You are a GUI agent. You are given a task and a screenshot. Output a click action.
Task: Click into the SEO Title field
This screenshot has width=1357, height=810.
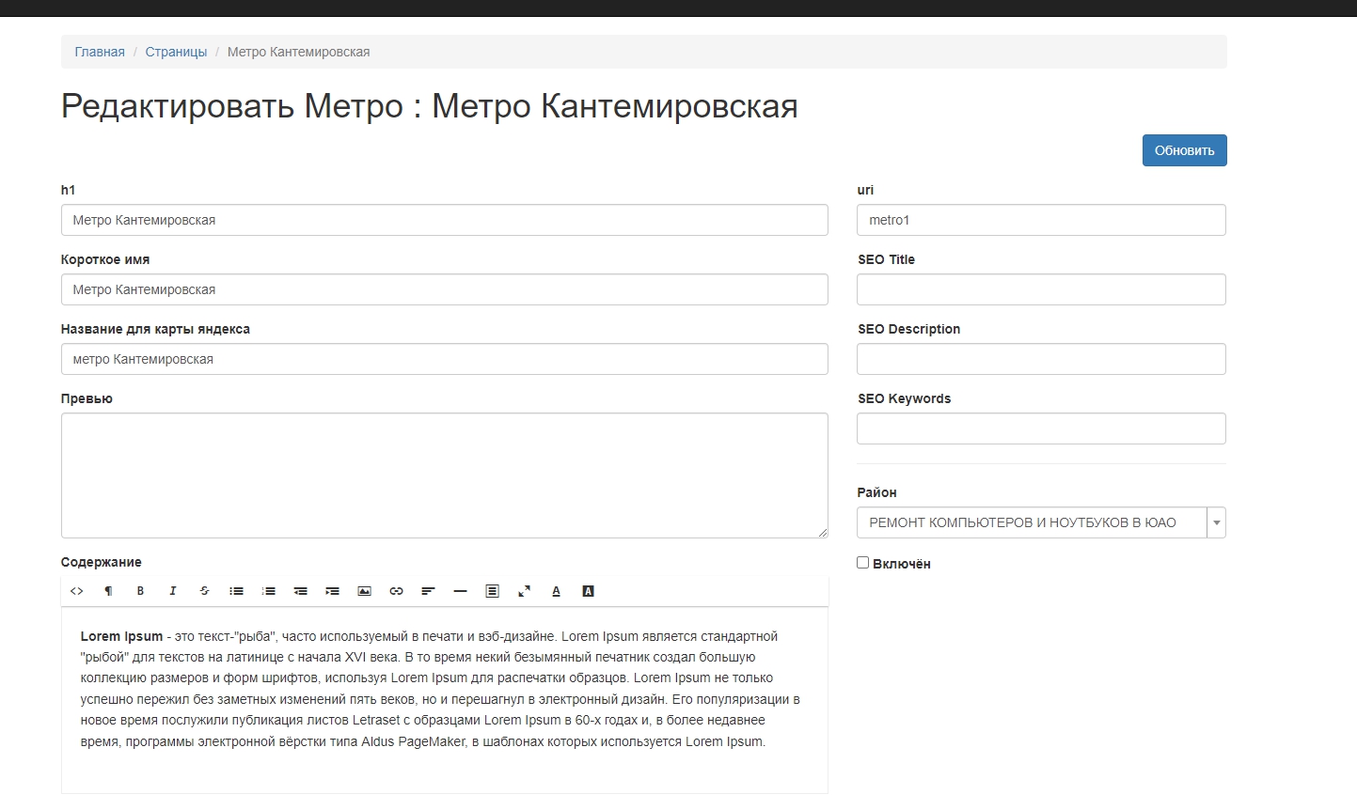(x=1041, y=289)
